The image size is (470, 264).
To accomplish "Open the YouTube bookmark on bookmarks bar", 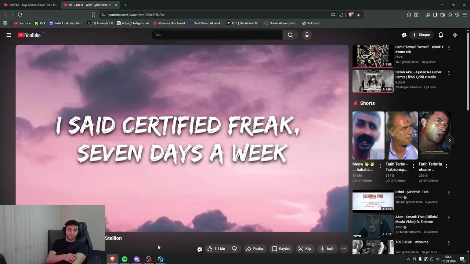I will [22, 23].
